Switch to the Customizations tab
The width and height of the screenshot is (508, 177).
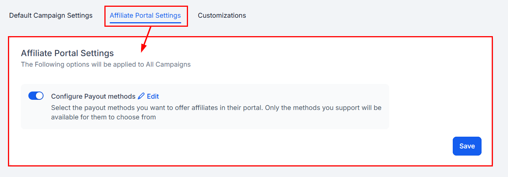(x=222, y=15)
